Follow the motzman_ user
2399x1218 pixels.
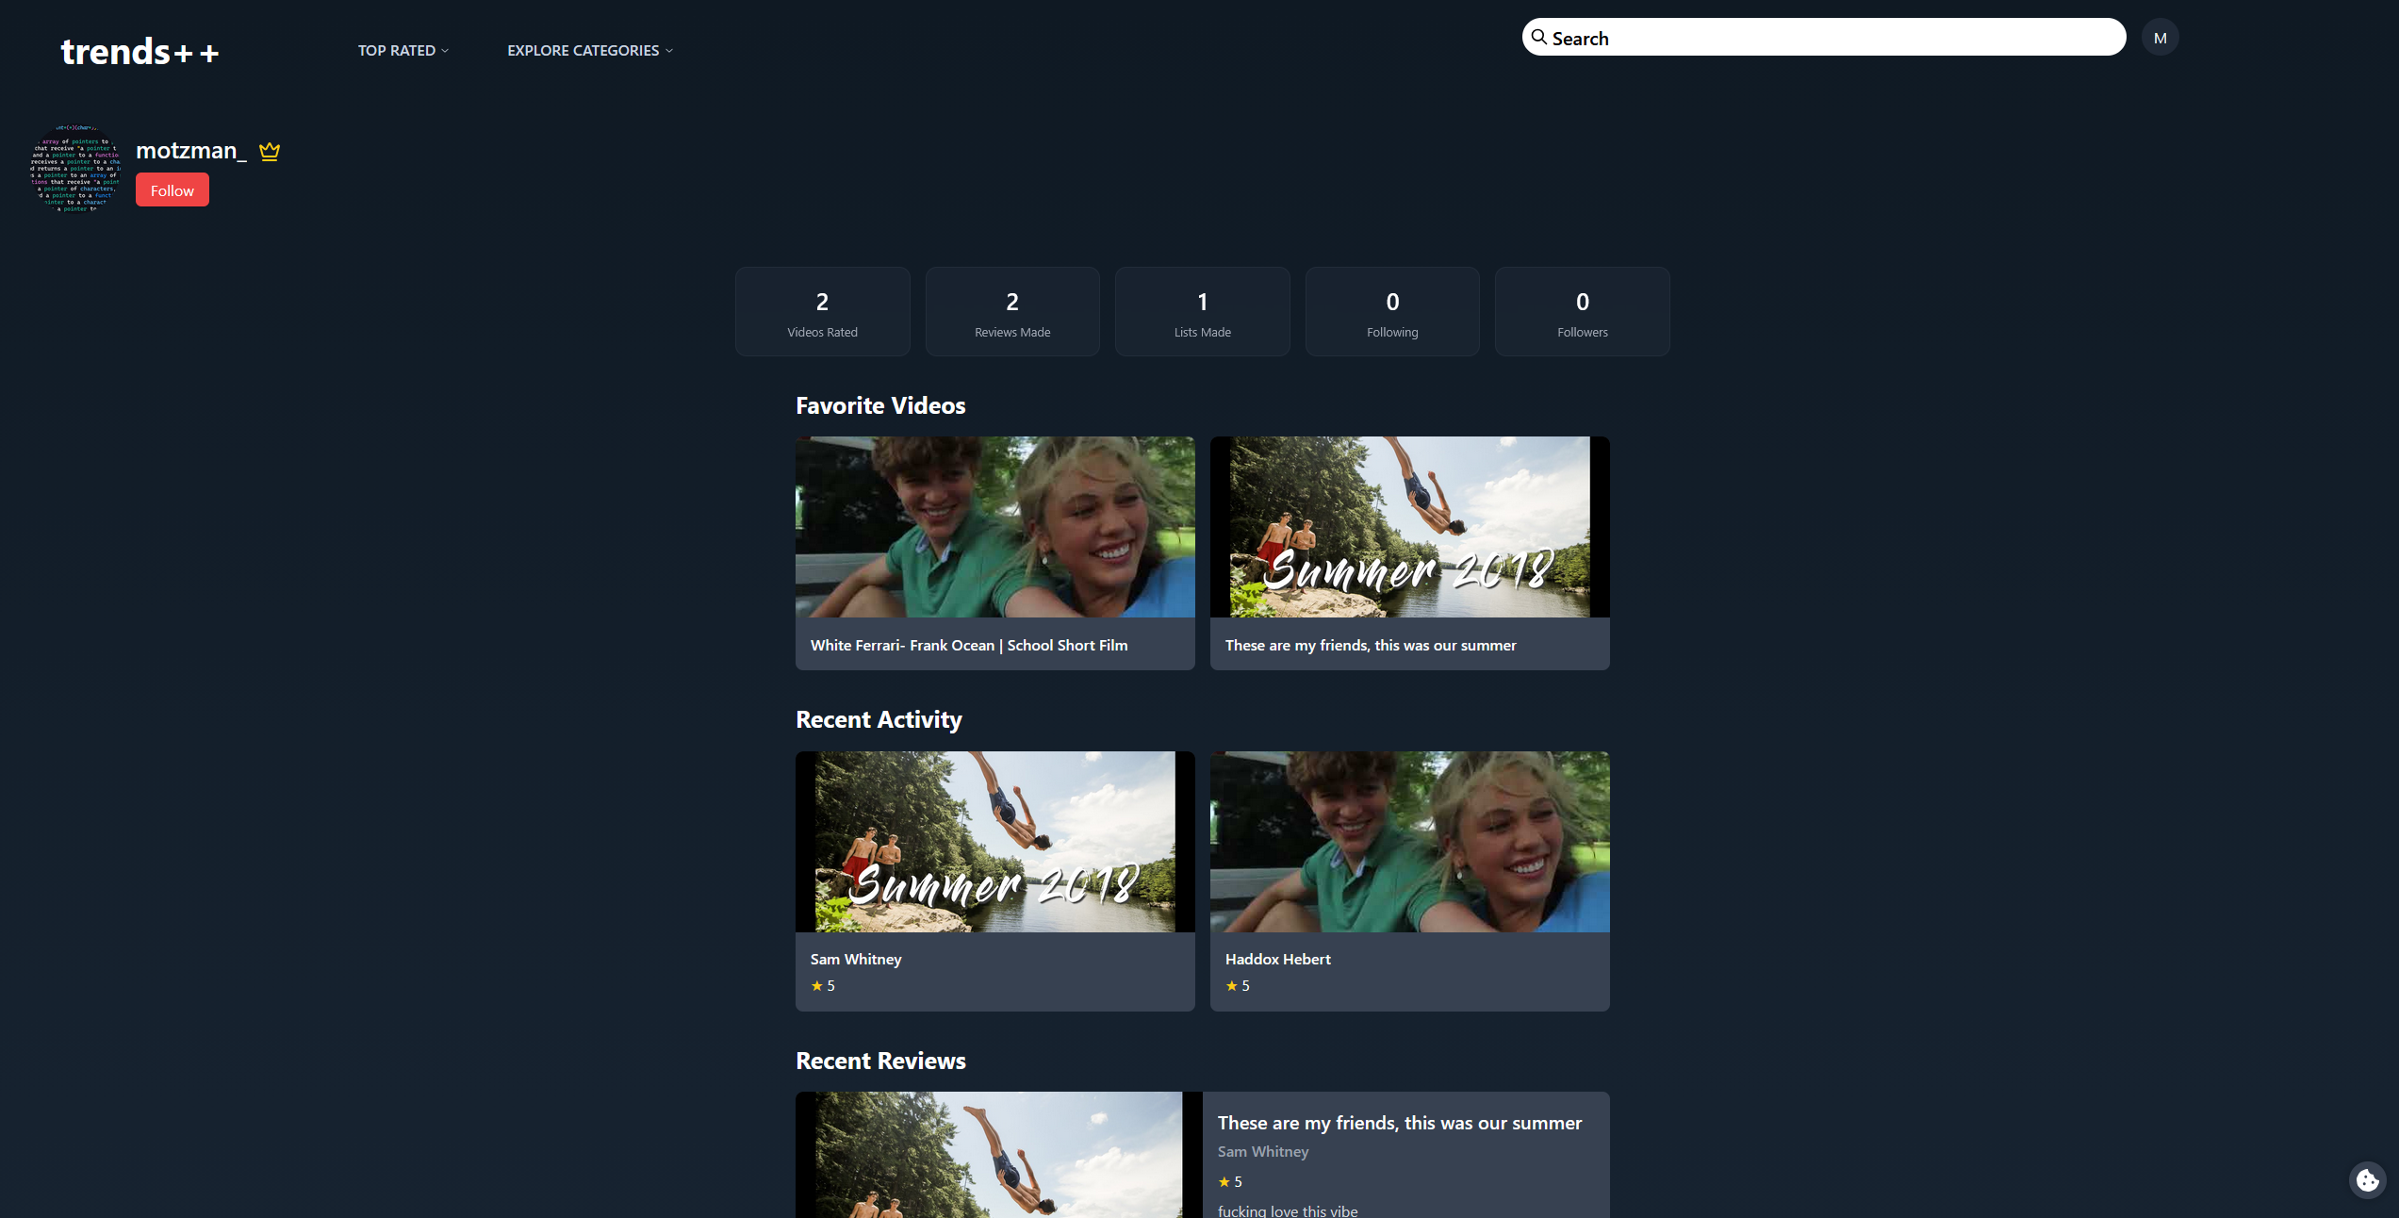[172, 190]
